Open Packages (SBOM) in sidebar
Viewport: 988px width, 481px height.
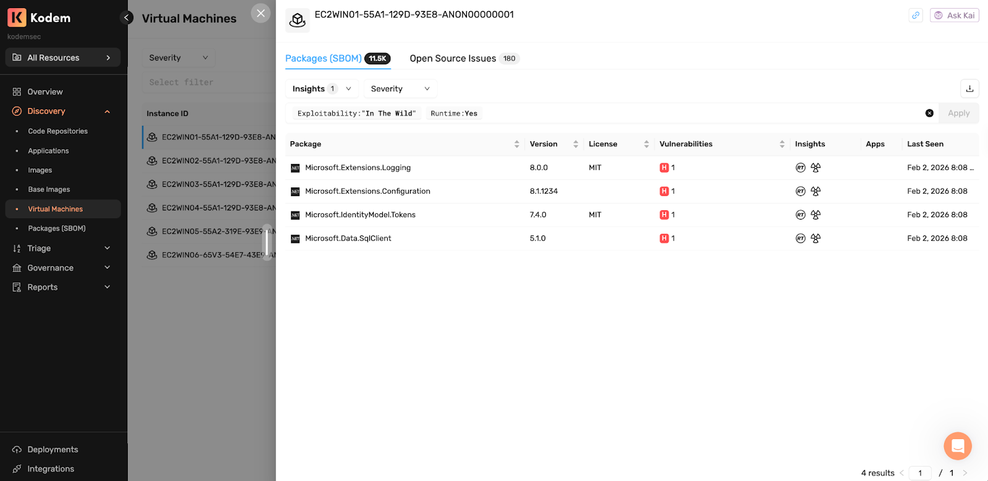click(57, 229)
